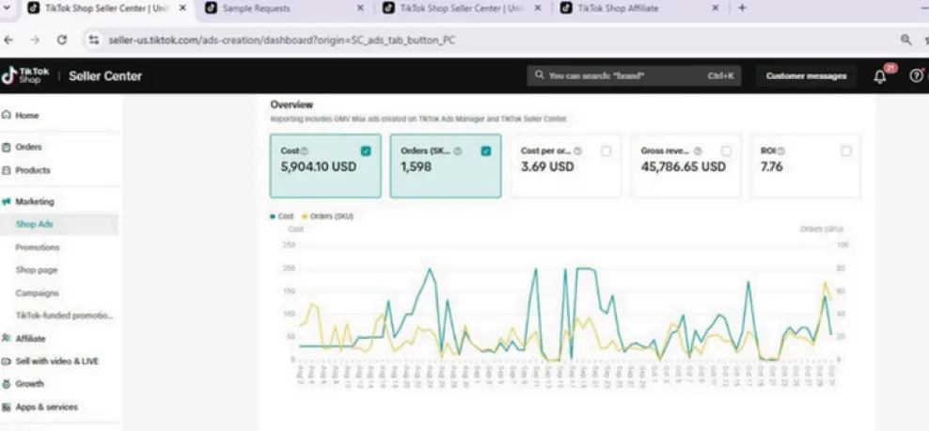Click the Marketing megaphone icon

(x=6, y=201)
